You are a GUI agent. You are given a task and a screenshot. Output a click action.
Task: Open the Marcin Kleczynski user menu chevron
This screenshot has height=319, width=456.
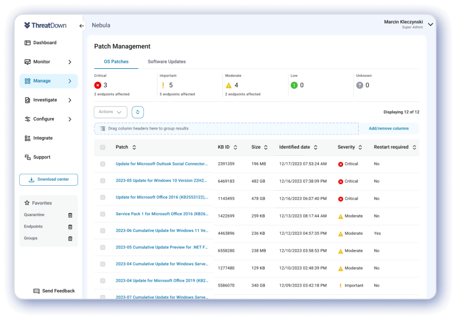tap(431, 25)
